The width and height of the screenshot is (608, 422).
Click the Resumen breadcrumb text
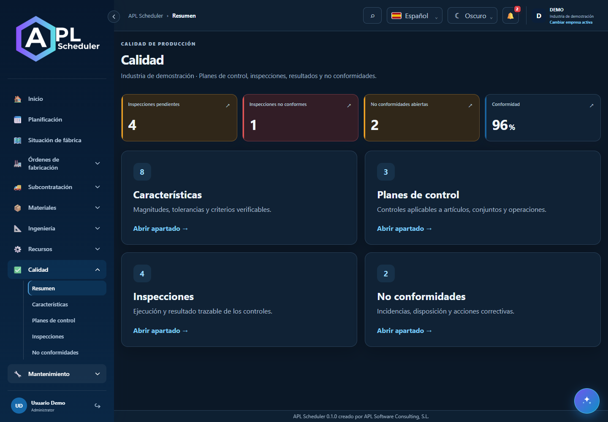tap(184, 16)
